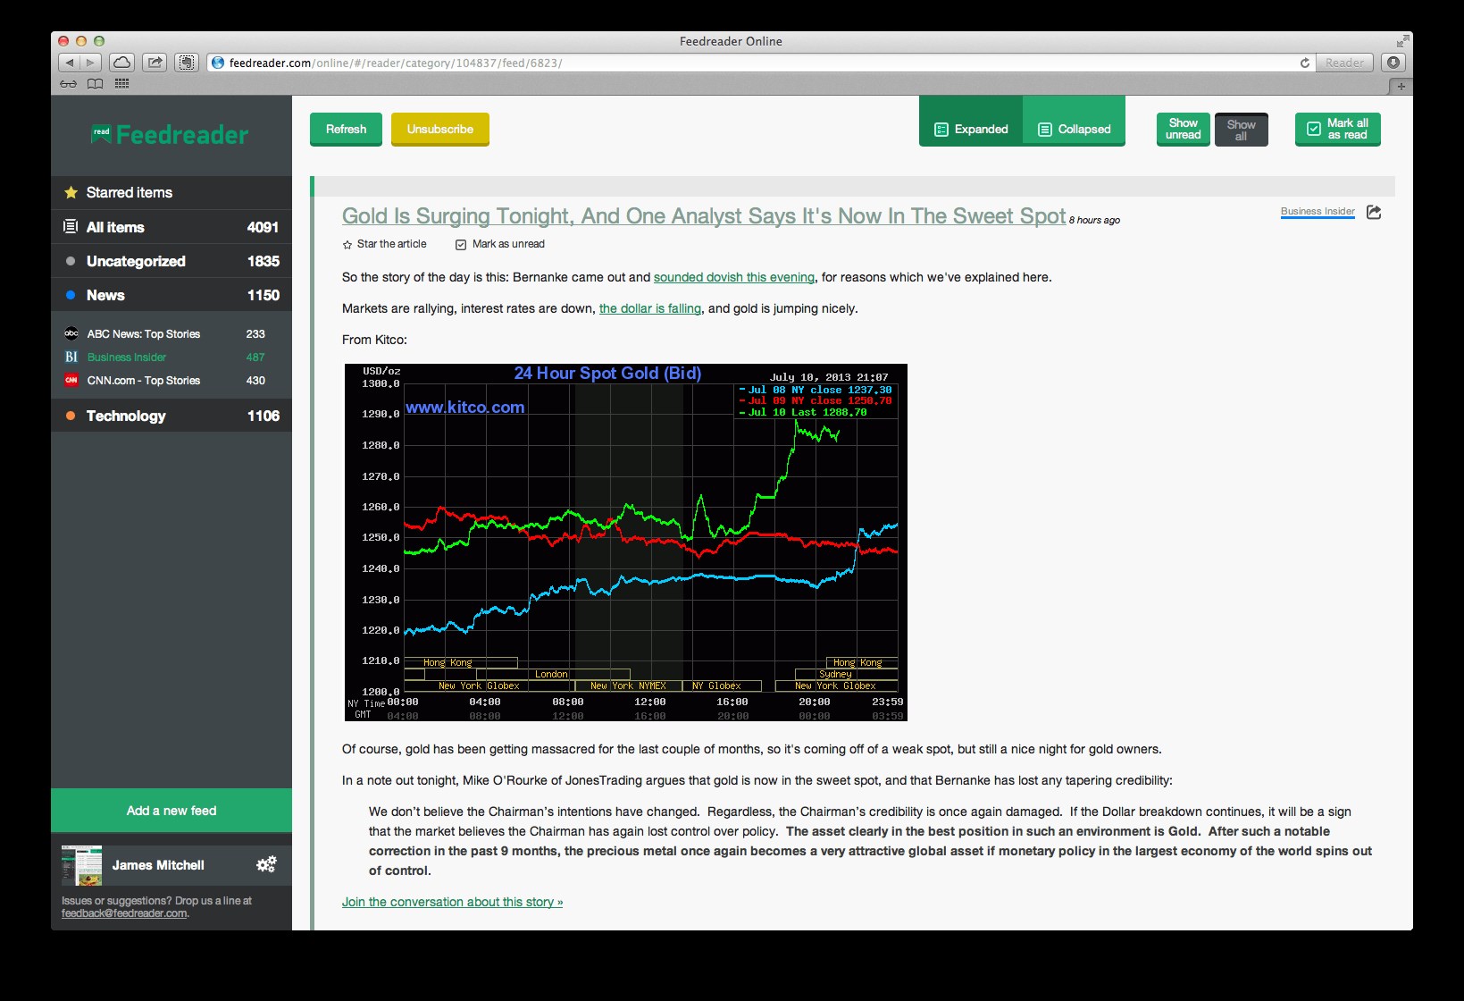Click the 487 Business Insider unread count

255,357
